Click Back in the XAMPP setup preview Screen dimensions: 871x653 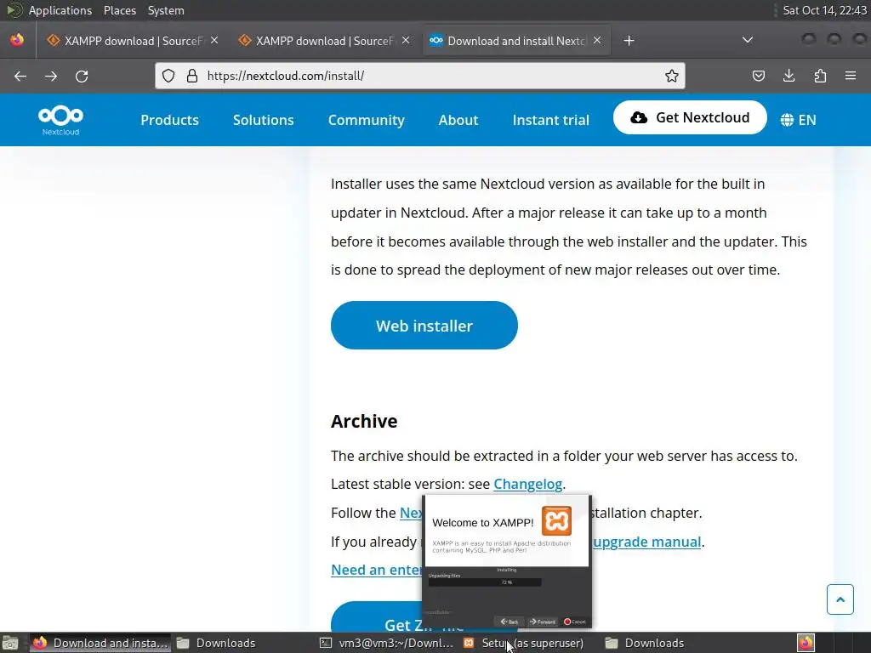click(x=509, y=622)
